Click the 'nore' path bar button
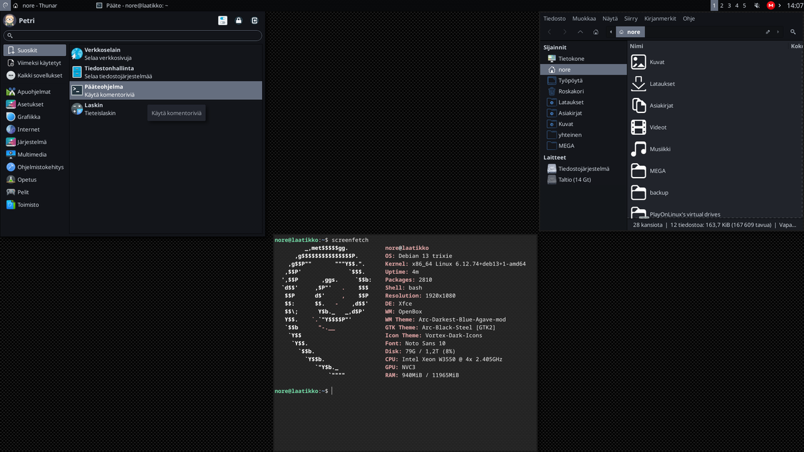The image size is (804, 452). [x=630, y=32]
